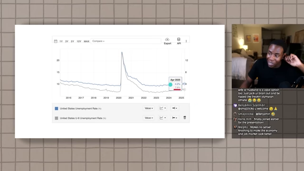Viewport: 304px width, 171px height.
Task: Select the 5Y time range
Action: [72, 41]
